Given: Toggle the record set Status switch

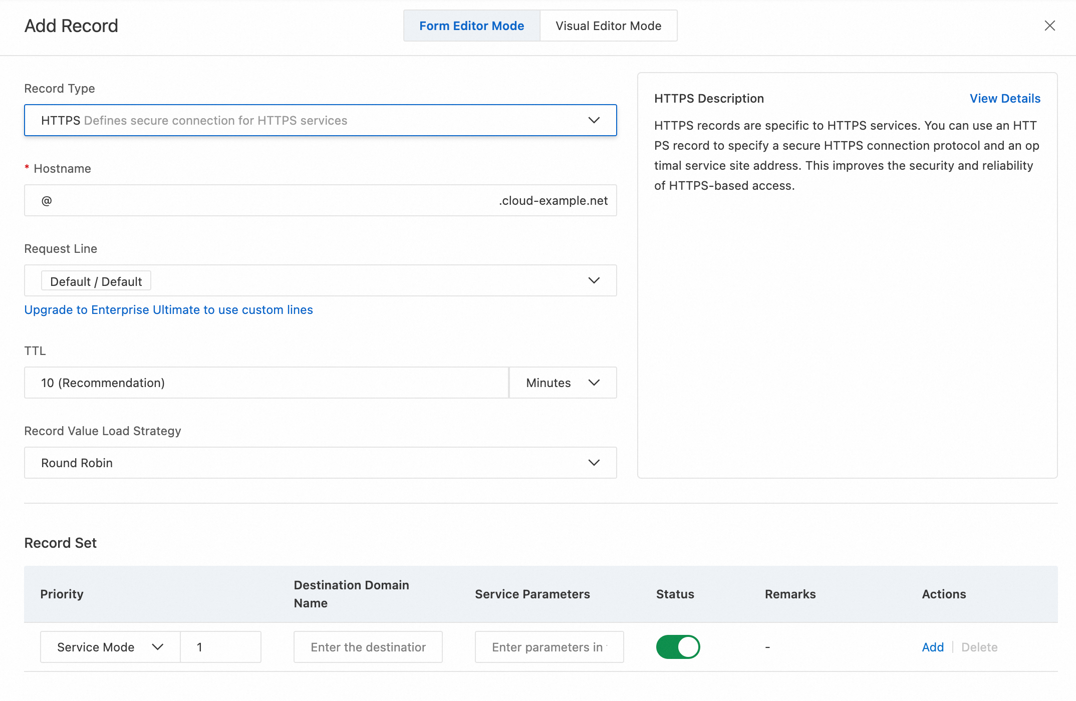Looking at the screenshot, I should (x=677, y=647).
